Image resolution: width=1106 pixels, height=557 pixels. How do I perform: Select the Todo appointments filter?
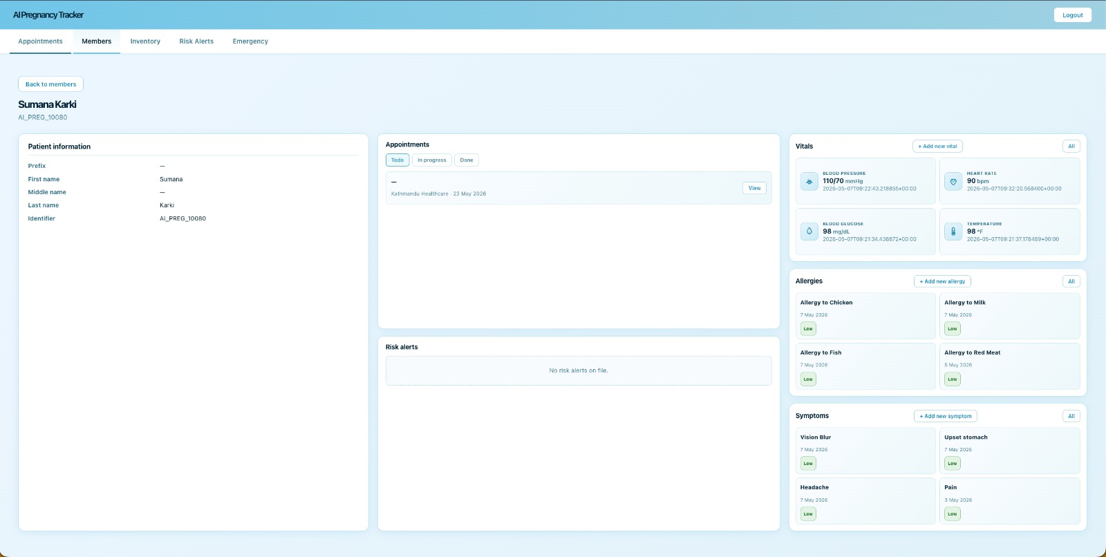tap(397, 160)
